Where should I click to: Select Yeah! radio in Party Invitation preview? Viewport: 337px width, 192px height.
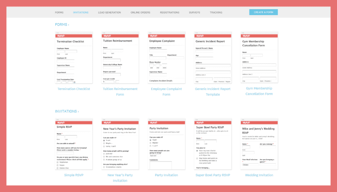[x=150, y=140]
